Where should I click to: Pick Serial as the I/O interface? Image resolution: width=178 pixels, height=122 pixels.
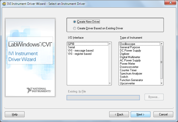[x=71, y=47]
